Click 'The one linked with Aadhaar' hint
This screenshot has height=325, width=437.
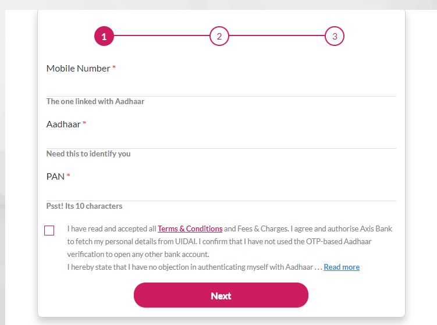point(95,101)
